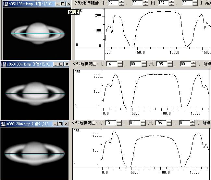Increase the end Y value after 195
This screenshot has height=180, width=211.
pyautogui.click(x=193, y=63)
